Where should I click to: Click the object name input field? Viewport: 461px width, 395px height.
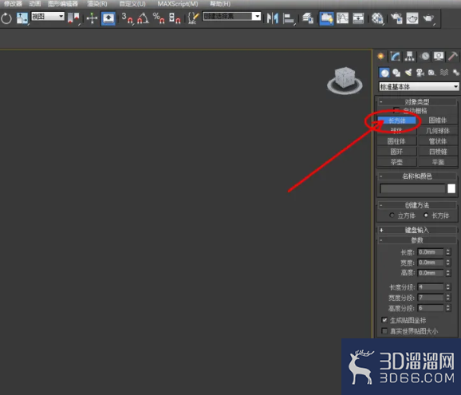pos(412,188)
